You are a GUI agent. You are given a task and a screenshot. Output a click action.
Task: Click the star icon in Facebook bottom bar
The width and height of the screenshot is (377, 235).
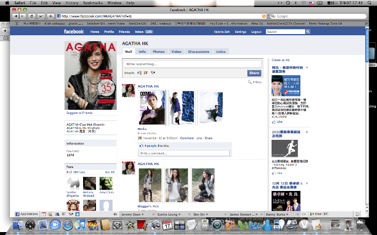[77, 214]
